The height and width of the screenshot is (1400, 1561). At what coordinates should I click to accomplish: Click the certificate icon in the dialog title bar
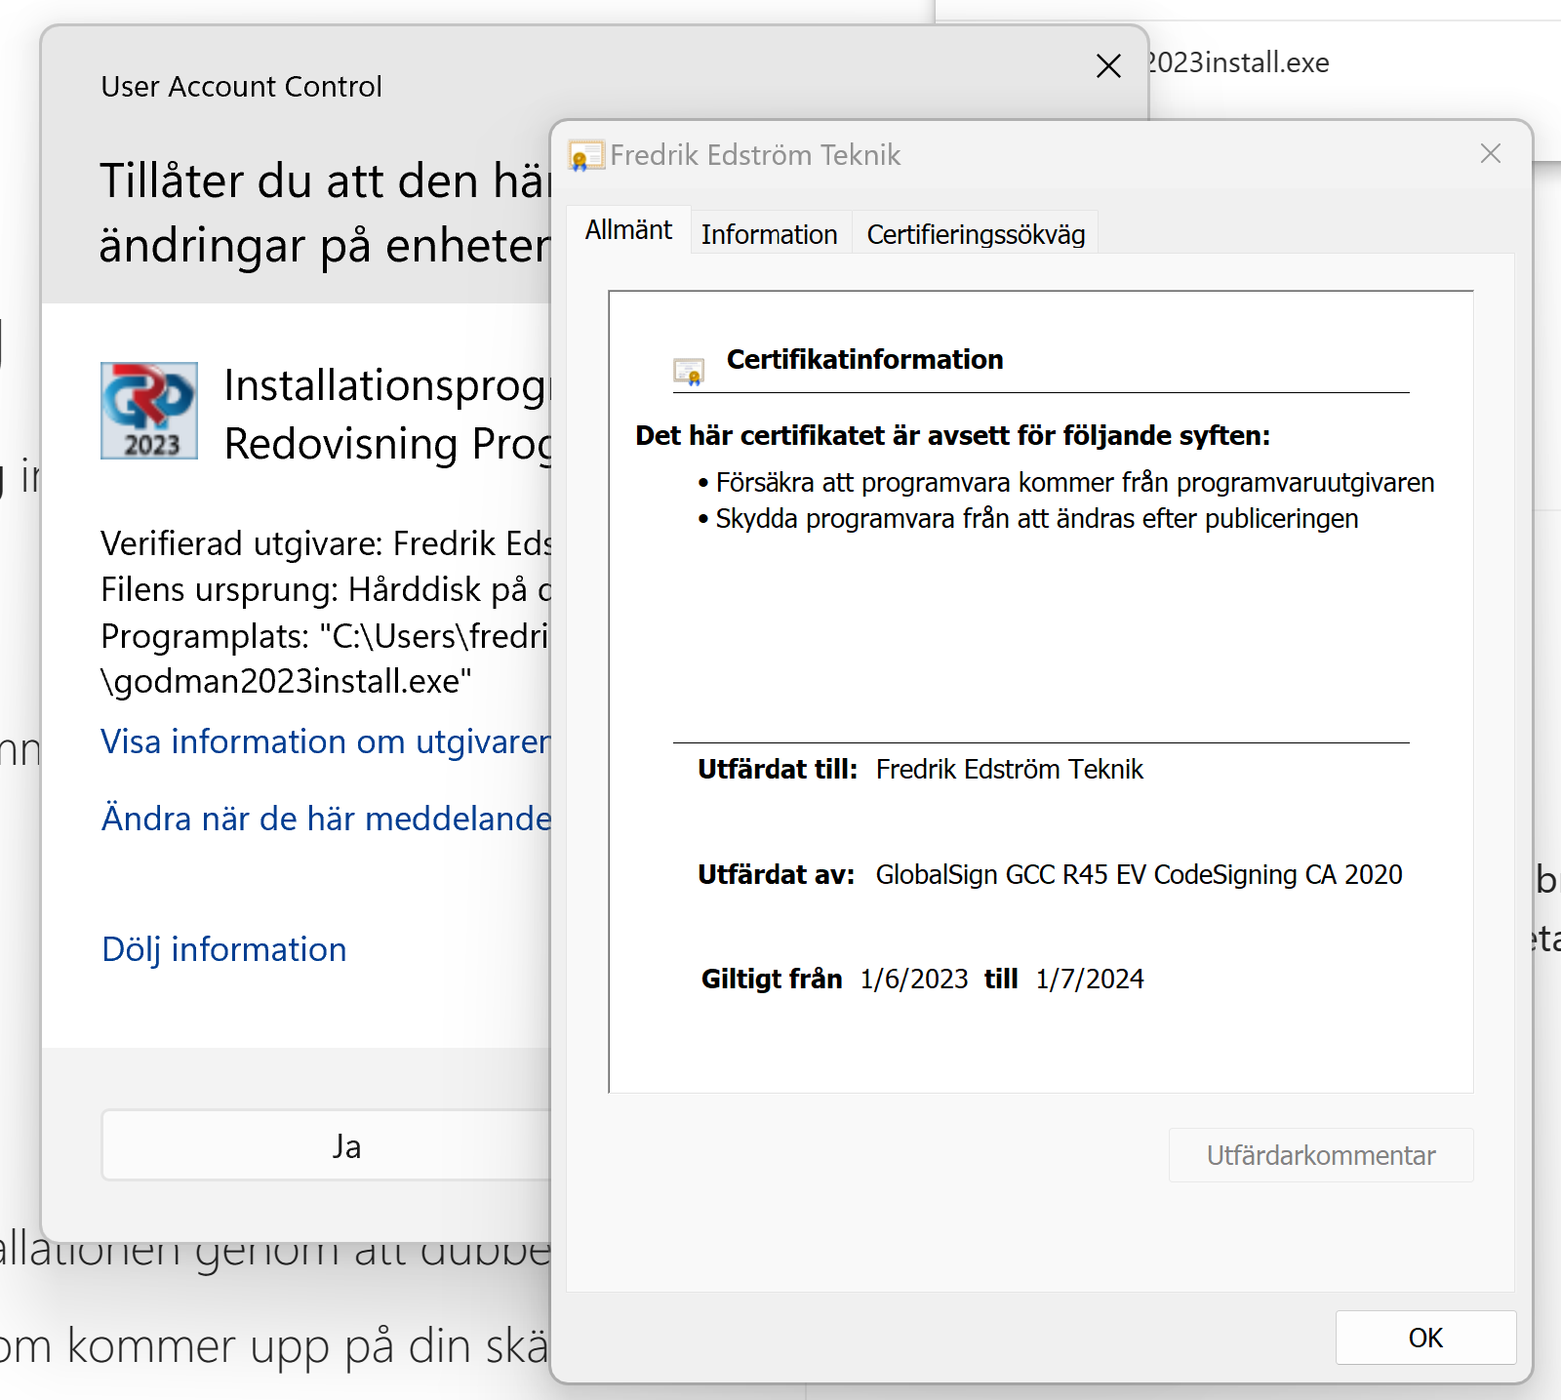coord(585,155)
